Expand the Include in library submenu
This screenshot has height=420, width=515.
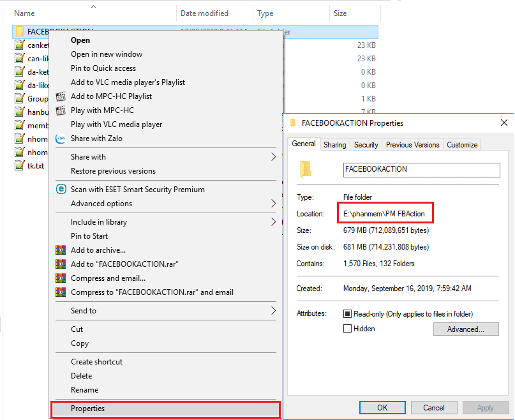(274, 222)
